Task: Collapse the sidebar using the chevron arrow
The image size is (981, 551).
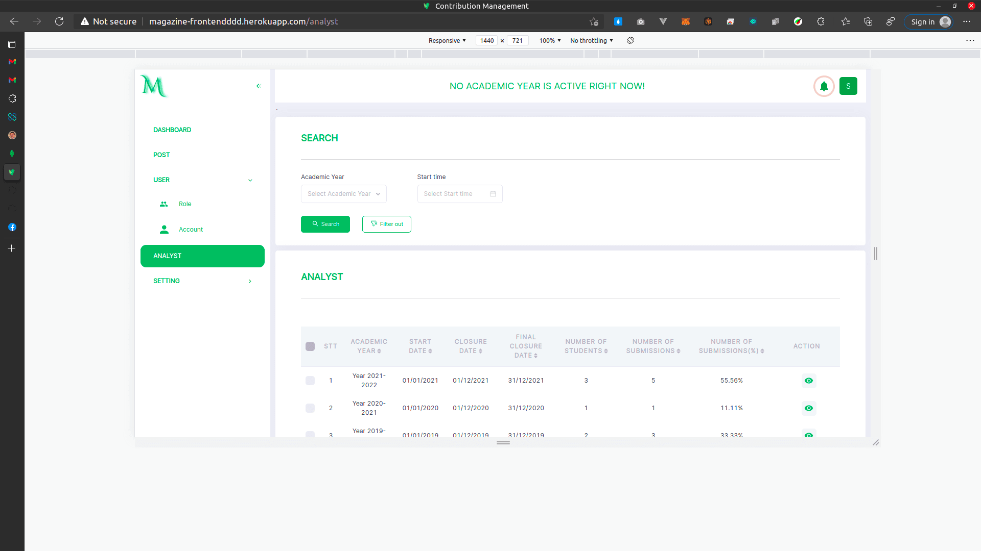Action: pos(259,86)
